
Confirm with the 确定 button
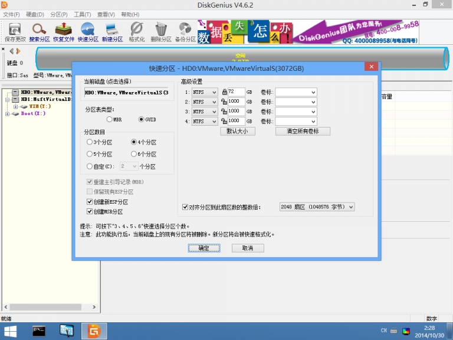pyautogui.click(x=204, y=248)
